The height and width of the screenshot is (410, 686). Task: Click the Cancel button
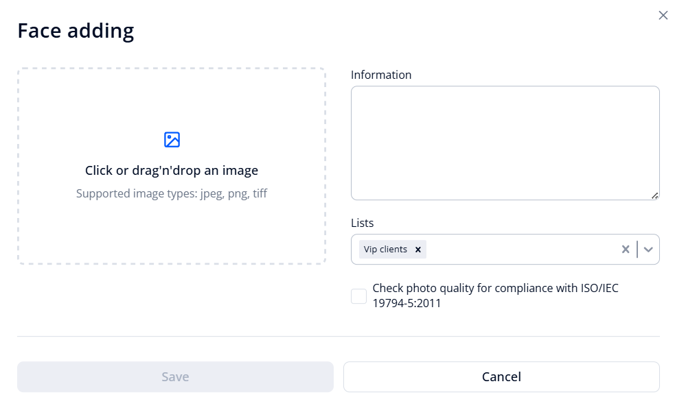tap(501, 376)
